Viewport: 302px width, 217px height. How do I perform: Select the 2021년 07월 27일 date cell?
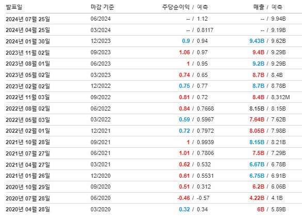tap(28, 153)
